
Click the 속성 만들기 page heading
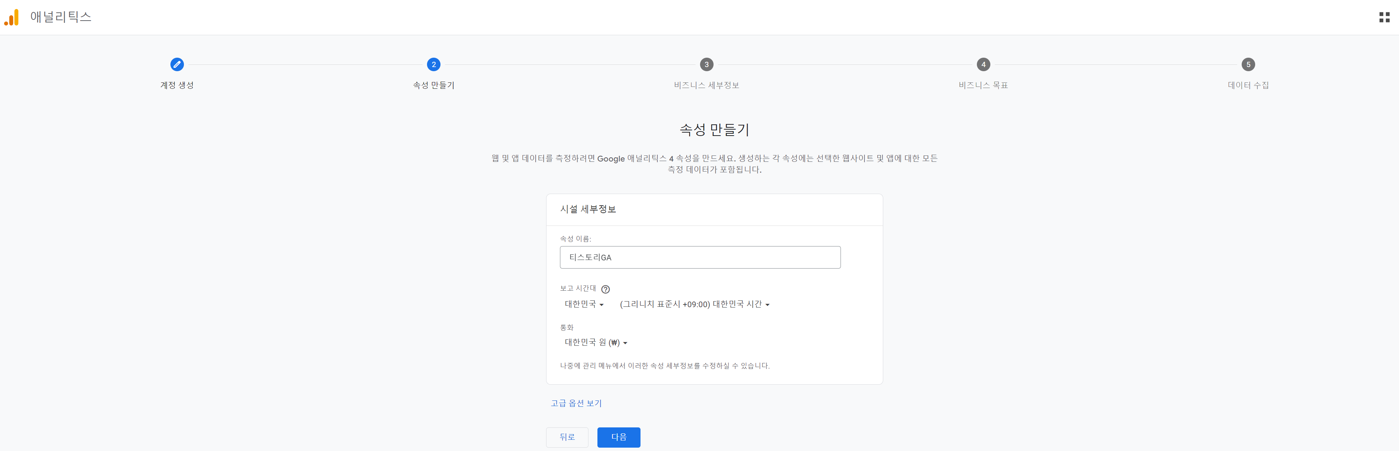[714, 130]
